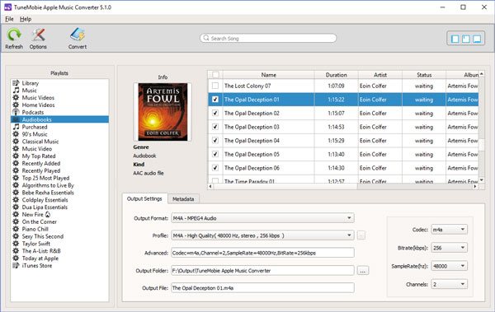Select Taylor Swift playlist
The height and width of the screenshot is (312, 495).
36,244
